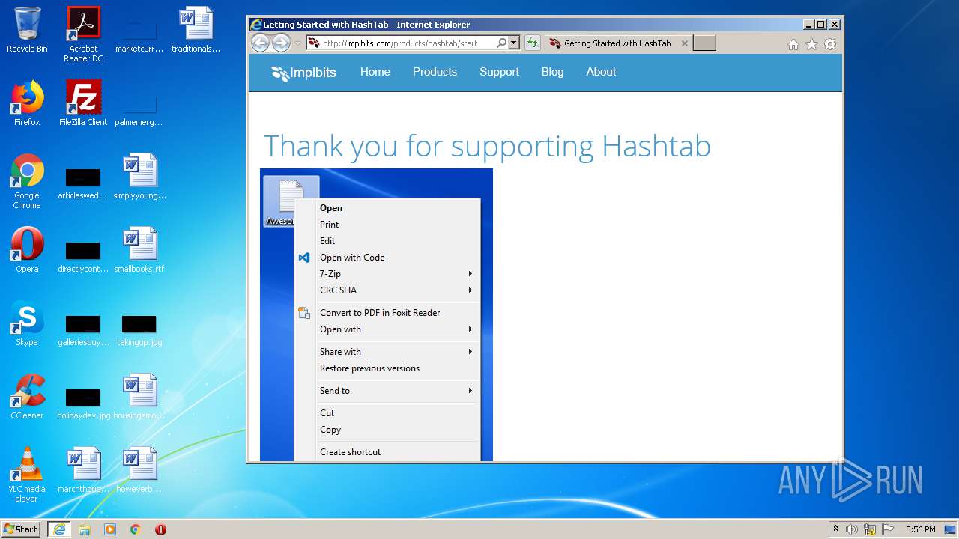Click the Internet Explorer taskbar button
959x539 pixels.
[x=59, y=529]
